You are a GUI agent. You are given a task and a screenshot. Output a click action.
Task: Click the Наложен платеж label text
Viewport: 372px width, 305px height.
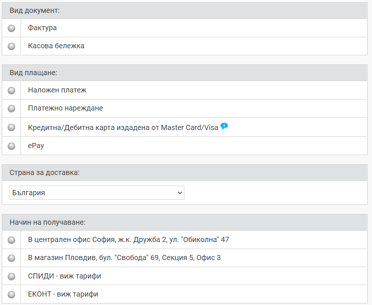pyautogui.click(x=57, y=90)
